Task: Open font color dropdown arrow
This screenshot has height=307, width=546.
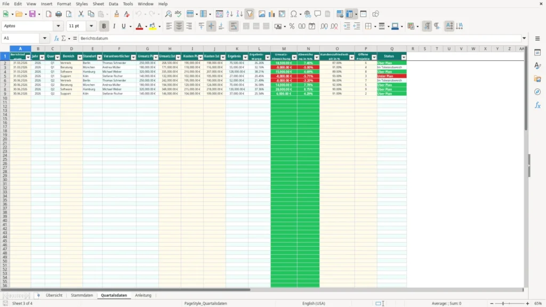Action: coord(146,27)
